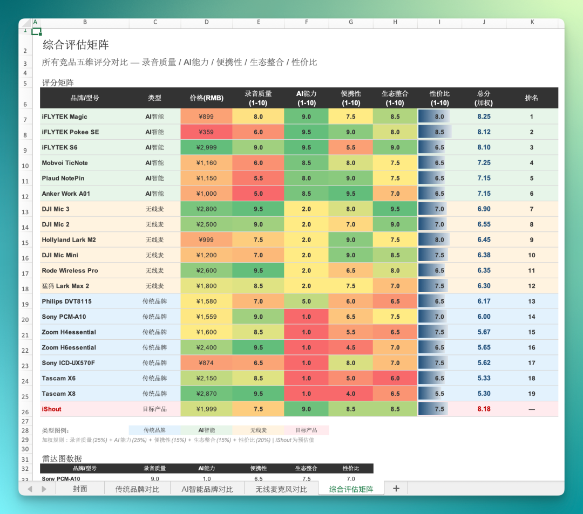The height and width of the screenshot is (514, 583).
Task: Switch to the 封面 sheet tab
Action: [x=80, y=489]
